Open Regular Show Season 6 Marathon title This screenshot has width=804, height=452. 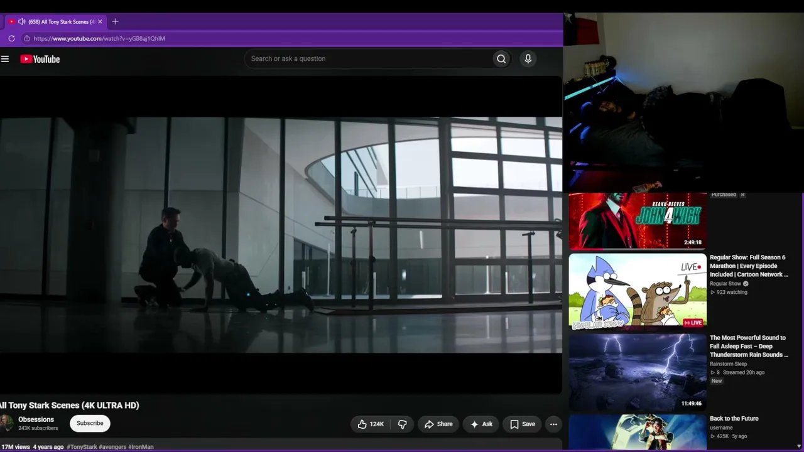[749, 266]
